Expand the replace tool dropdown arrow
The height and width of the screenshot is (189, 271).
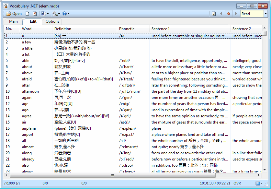pos(59,14)
